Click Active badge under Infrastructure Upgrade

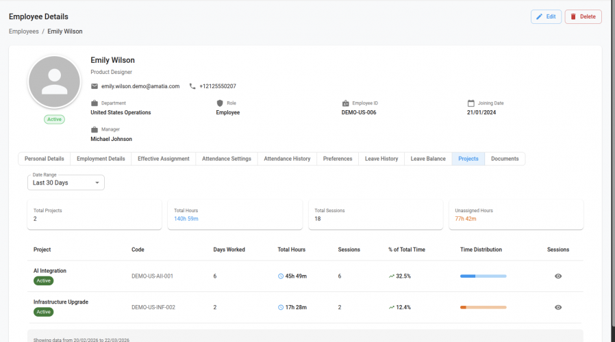pyautogui.click(x=44, y=312)
